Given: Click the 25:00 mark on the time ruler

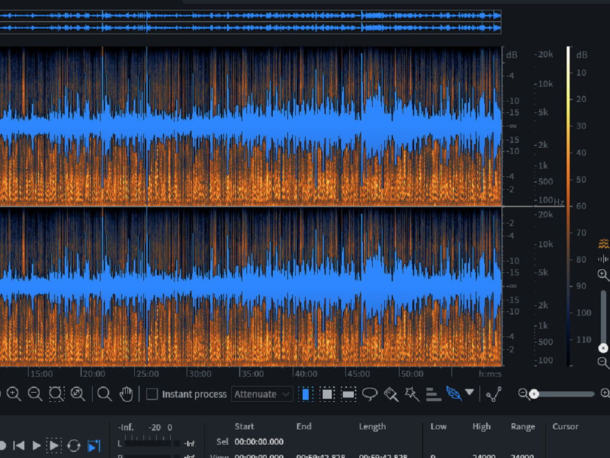Looking at the screenshot, I should click(148, 374).
